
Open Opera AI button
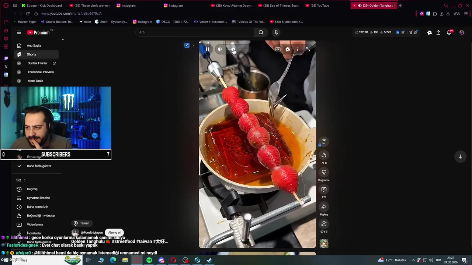pos(457,14)
